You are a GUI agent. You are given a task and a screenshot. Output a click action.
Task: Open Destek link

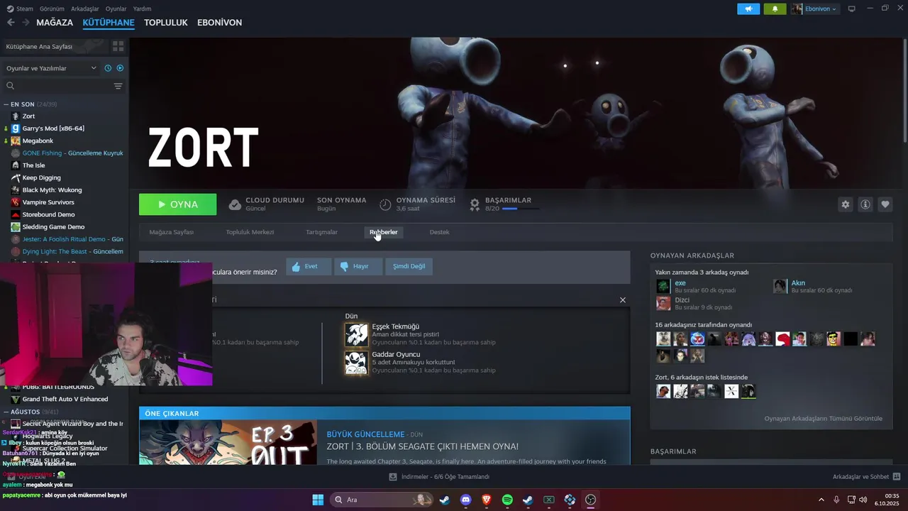point(439,232)
